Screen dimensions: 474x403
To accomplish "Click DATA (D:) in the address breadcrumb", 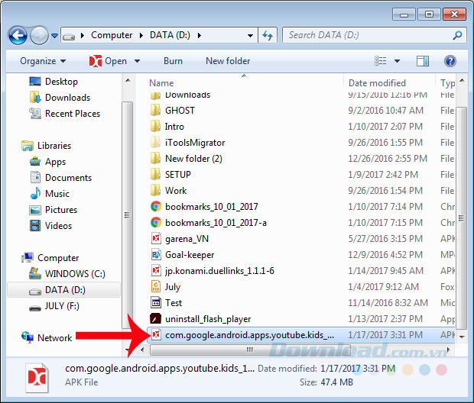I will (170, 35).
